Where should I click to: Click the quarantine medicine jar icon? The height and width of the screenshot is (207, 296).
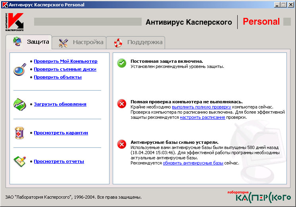(19, 133)
